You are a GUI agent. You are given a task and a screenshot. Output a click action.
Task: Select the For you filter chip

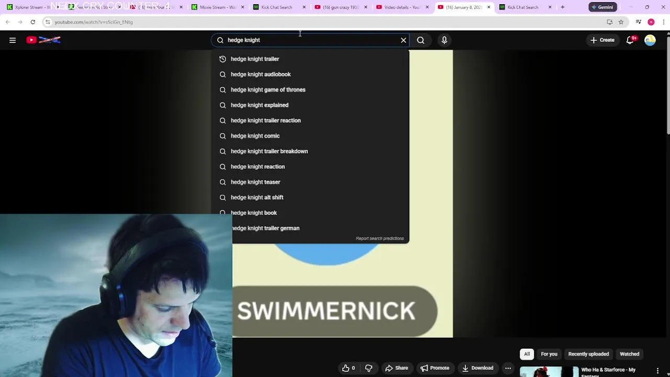coord(549,354)
